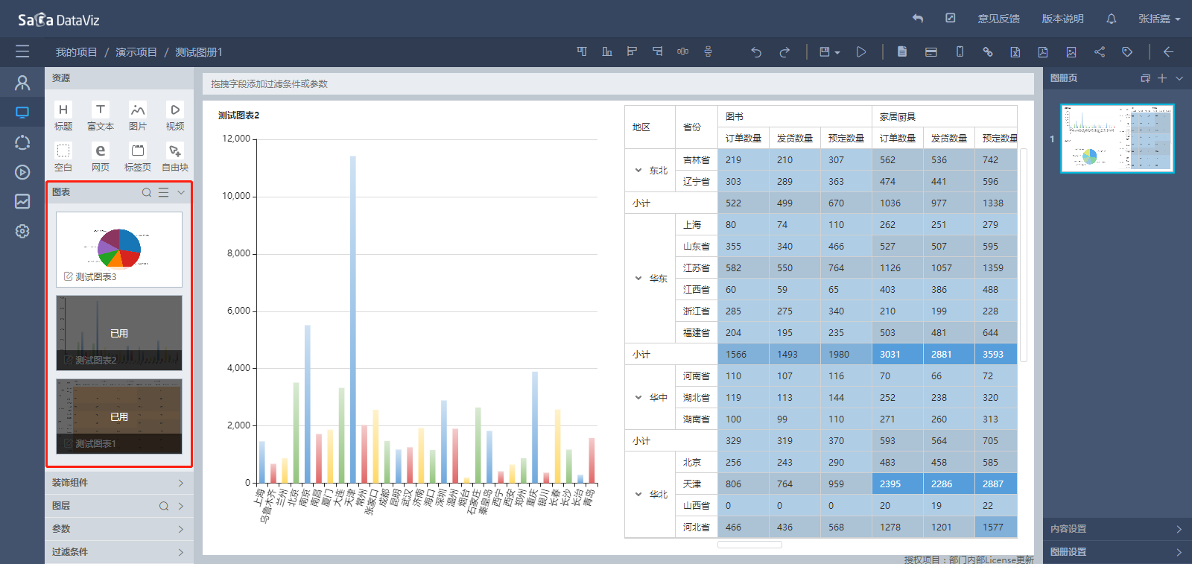This screenshot has height=564, width=1192.
Task: Open the play circle sidebar icon
Action: coord(22,172)
